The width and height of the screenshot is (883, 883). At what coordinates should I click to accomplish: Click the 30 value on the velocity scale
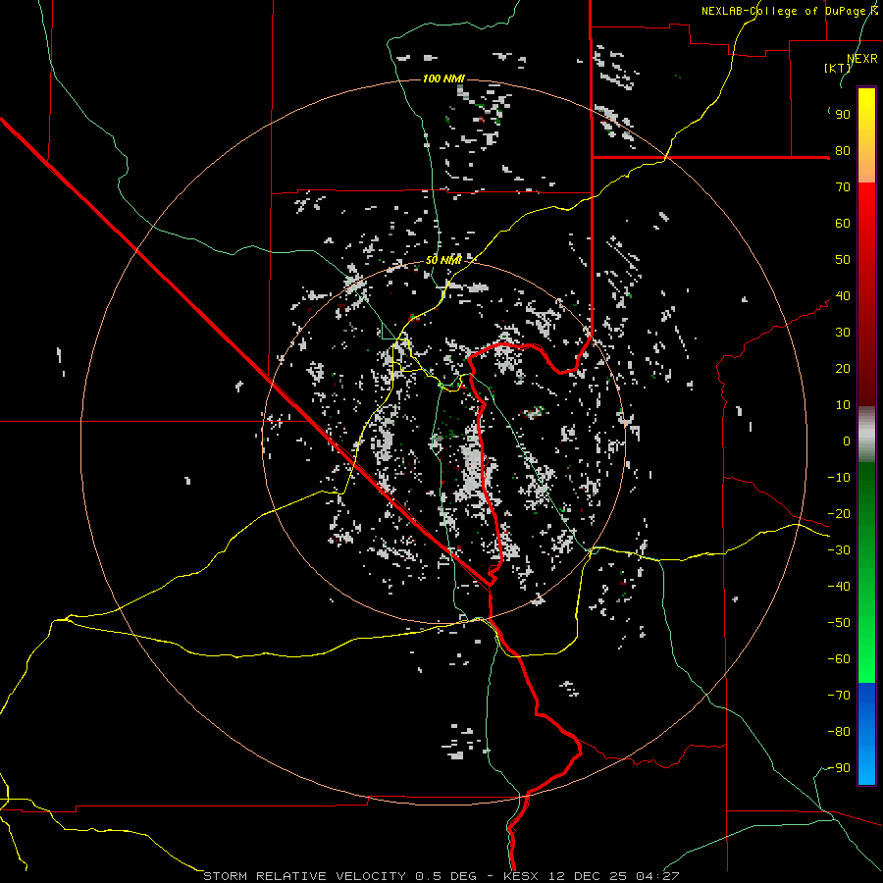(x=843, y=333)
